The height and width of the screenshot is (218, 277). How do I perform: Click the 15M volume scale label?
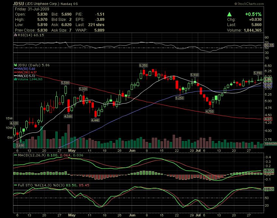pyautogui.click(x=9, y=118)
